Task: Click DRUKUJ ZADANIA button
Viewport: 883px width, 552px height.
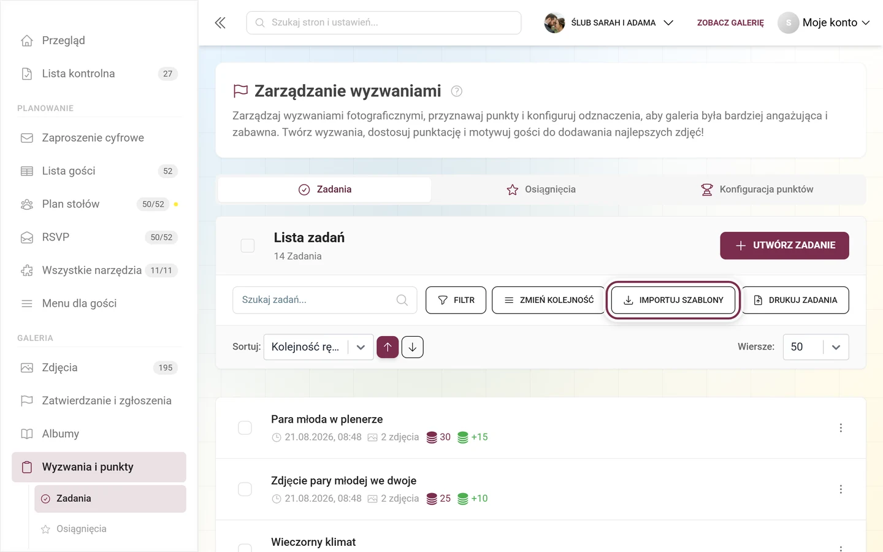Action: tap(795, 300)
